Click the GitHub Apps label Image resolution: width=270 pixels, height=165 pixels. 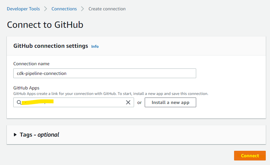(26, 88)
